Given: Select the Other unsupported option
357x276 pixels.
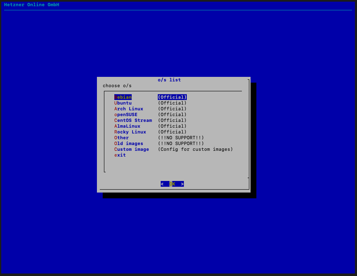Looking at the screenshot, I should point(121,138).
